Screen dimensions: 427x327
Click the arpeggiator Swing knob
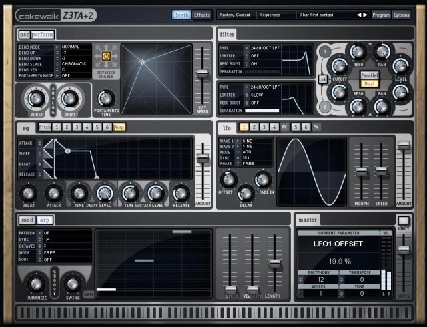click(x=72, y=283)
